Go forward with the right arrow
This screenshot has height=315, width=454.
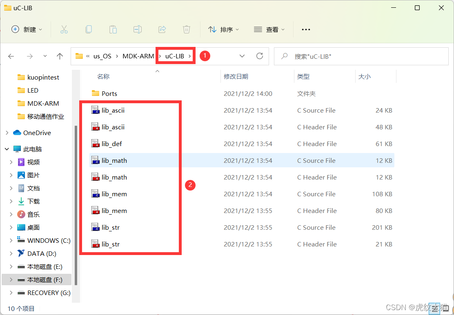29,56
